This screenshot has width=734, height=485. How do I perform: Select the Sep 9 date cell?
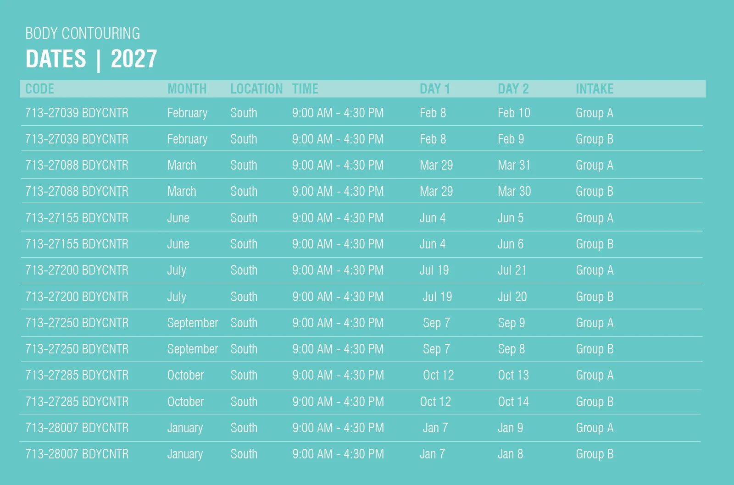pos(511,323)
